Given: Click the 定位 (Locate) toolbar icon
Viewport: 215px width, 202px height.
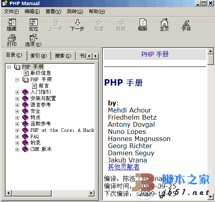Looking at the screenshot, I should click(34, 22).
